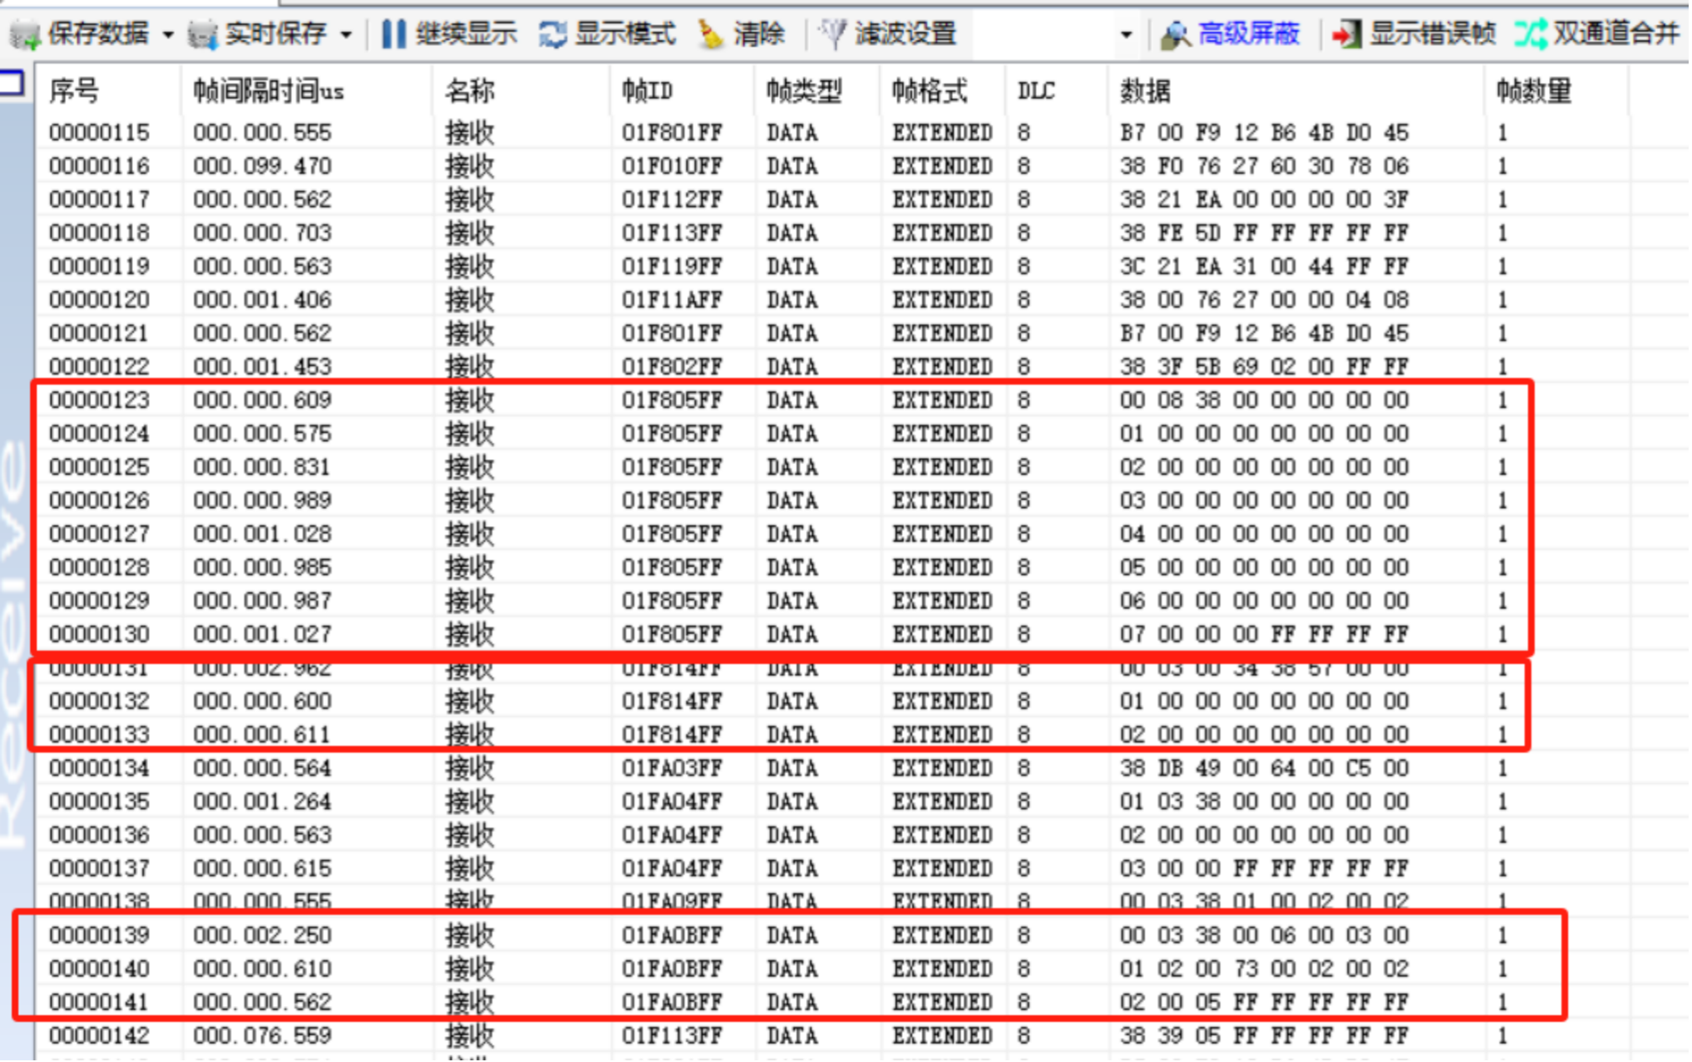This screenshot has width=1692, height=1062.
Task: Click the 帧类型 column header
Action: click(x=802, y=90)
